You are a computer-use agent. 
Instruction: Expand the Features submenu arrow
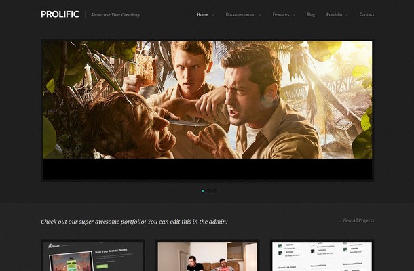click(294, 16)
